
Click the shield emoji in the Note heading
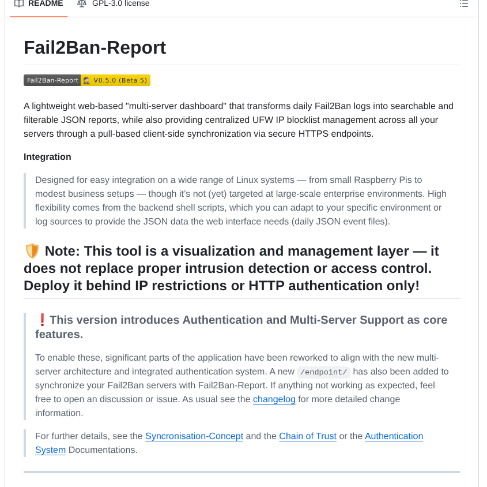(32, 250)
